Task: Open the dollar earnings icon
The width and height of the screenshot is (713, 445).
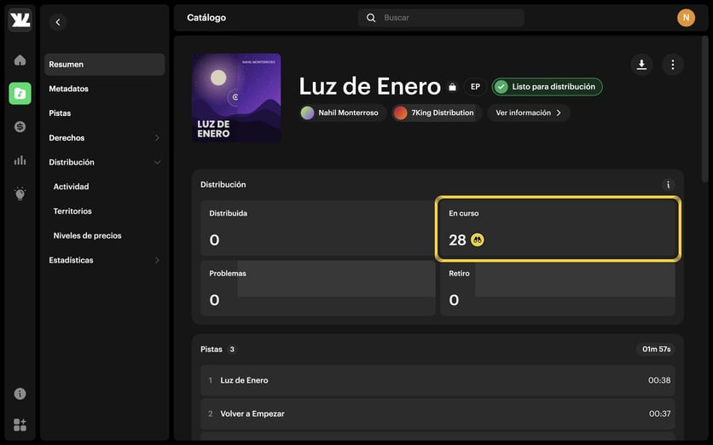Action: [20, 127]
